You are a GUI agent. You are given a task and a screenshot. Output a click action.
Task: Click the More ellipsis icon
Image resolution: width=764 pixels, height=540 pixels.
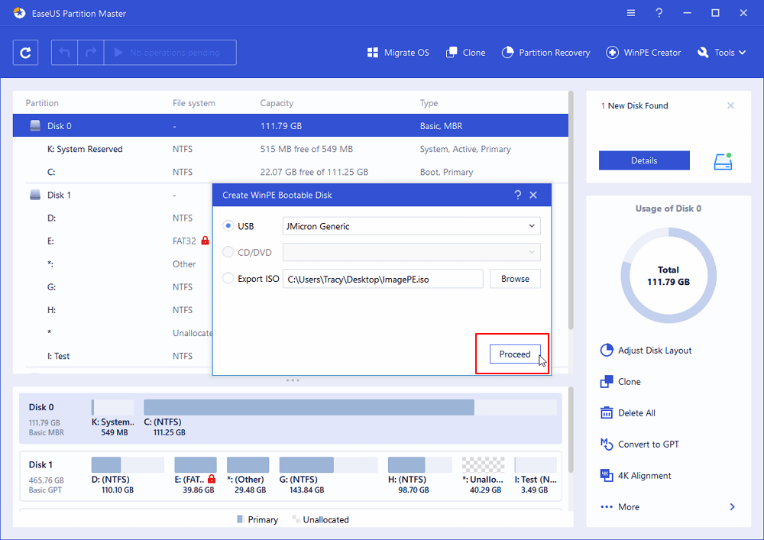[x=607, y=507]
